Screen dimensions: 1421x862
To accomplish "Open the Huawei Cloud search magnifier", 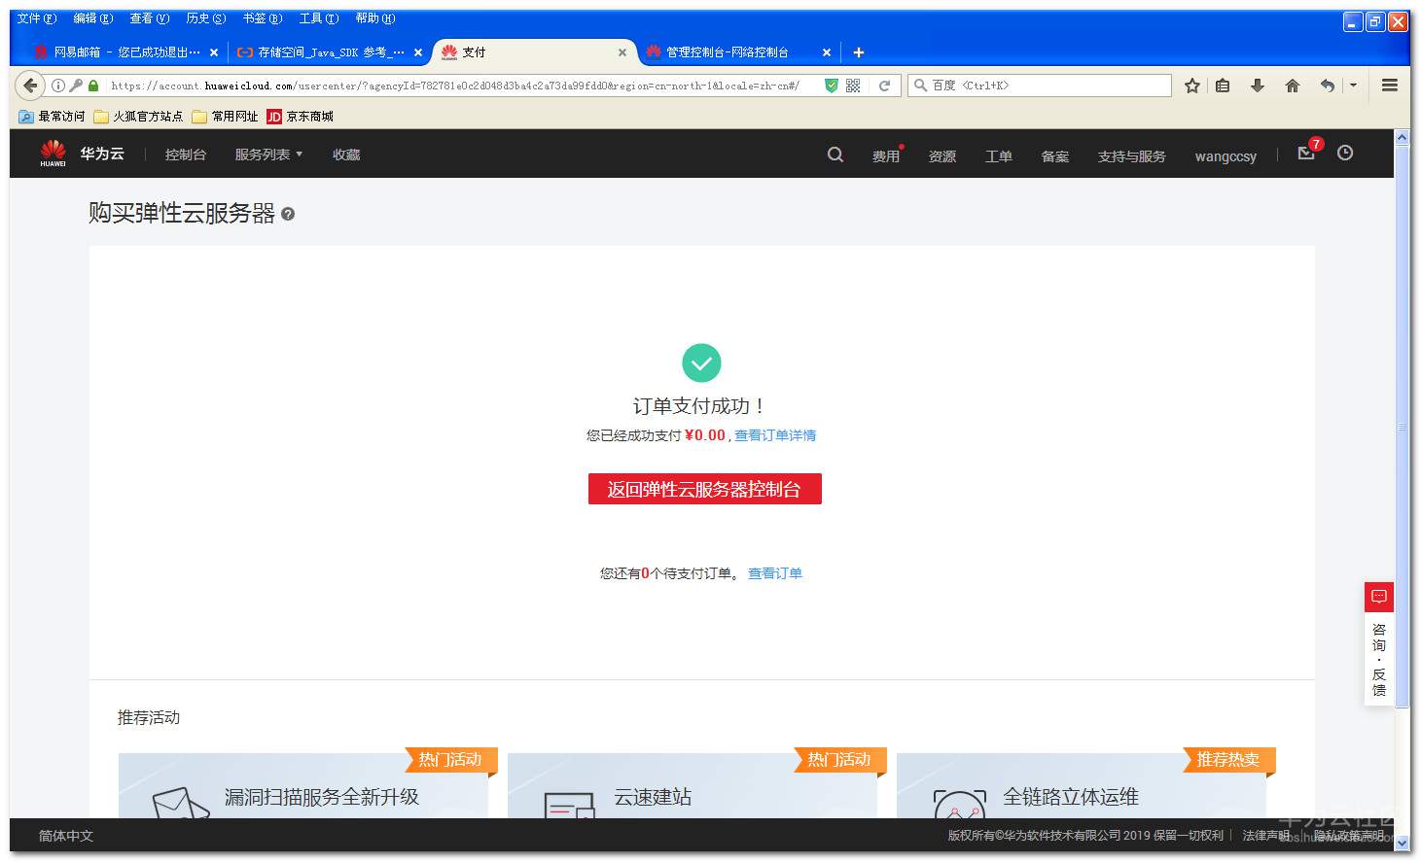I will (835, 155).
